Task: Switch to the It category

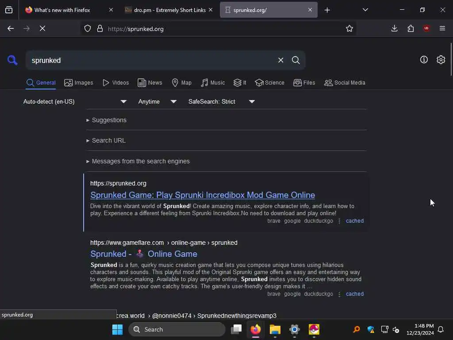Action: point(240,83)
